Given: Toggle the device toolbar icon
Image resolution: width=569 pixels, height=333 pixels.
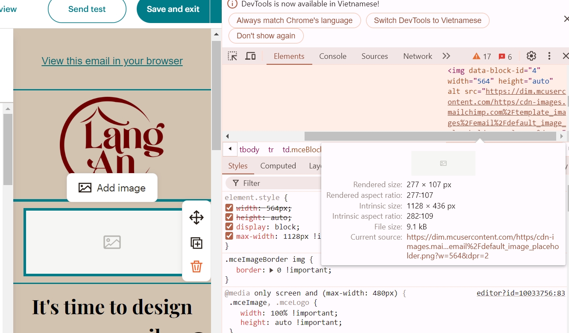Looking at the screenshot, I should tap(250, 56).
